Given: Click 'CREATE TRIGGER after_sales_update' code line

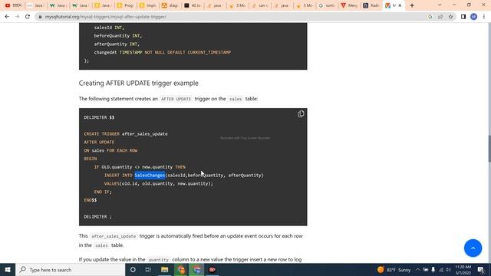Looking at the screenshot, I should pos(126,134).
